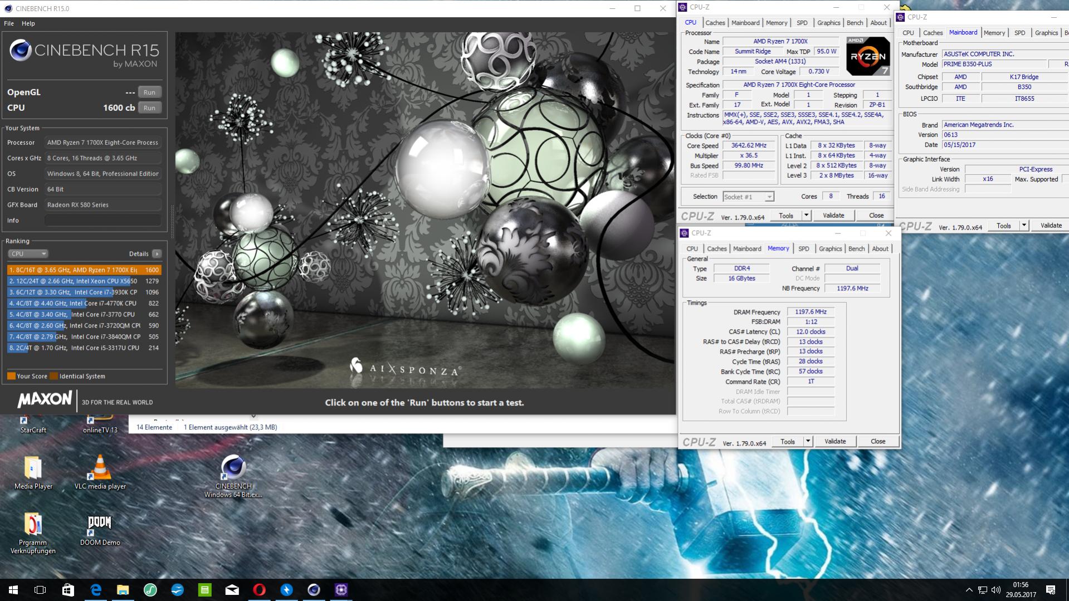Select the Intel Xeon X5650 ranking row
1069x601 pixels.
click(84, 281)
